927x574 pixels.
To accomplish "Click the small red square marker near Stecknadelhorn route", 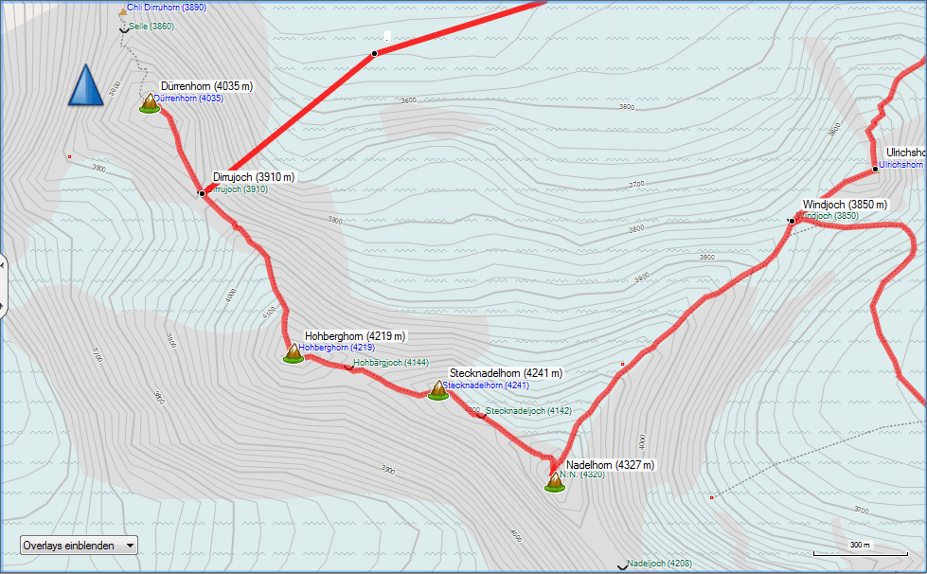I will pos(622,364).
